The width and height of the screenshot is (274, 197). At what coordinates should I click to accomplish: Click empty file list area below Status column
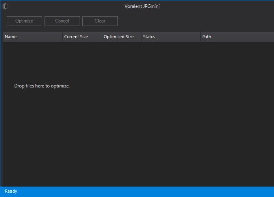[170, 118]
